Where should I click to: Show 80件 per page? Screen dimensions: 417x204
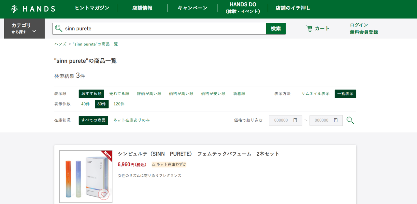click(x=102, y=104)
